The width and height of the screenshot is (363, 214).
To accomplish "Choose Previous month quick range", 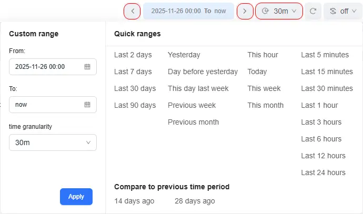I will point(193,122).
